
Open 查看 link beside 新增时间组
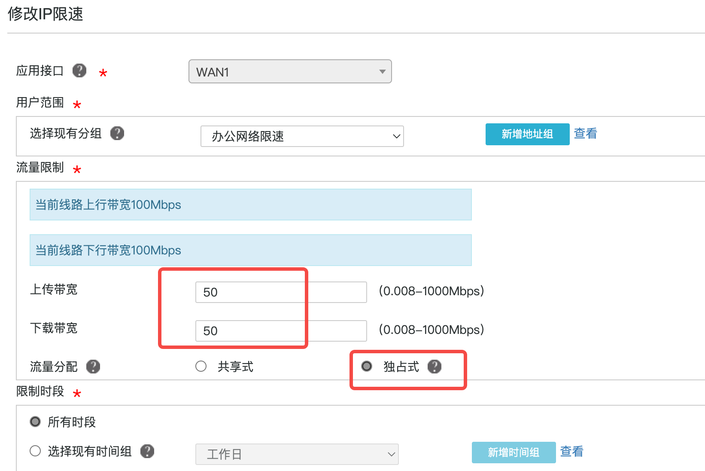tap(571, 452)
